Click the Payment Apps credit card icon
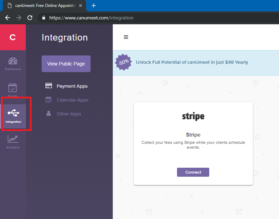 (x=49, y=86)
